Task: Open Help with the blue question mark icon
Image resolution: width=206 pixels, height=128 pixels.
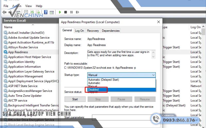Action: pyautogui.click(x=46, y=12)
